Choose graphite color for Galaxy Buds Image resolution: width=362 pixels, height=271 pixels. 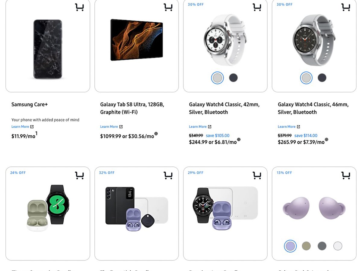point(322,246)
